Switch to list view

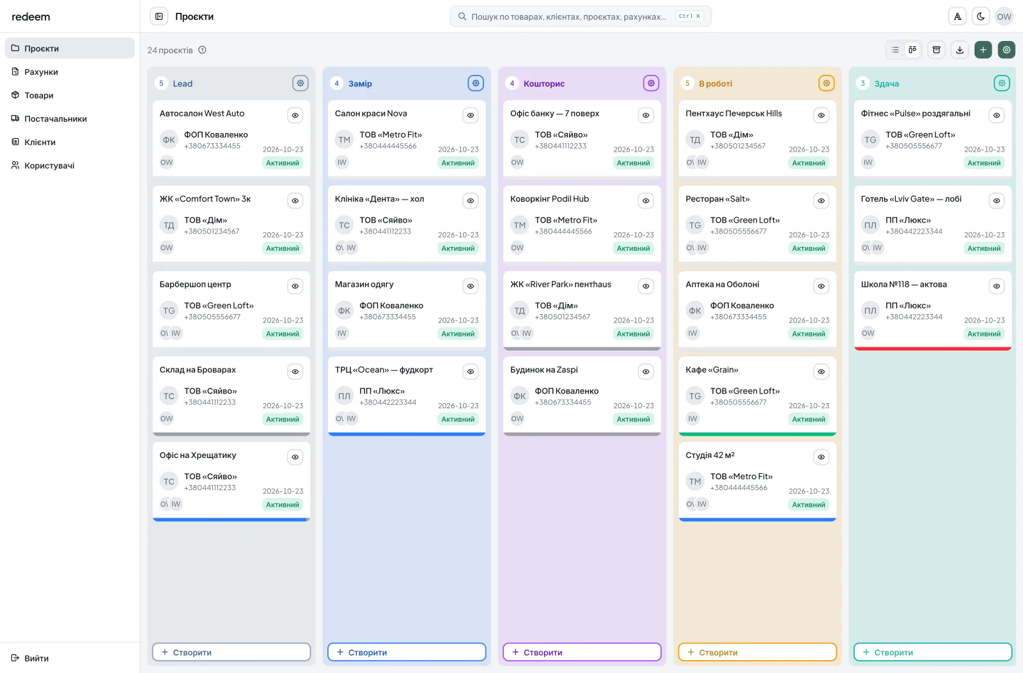pyautogui.click(x=895, y=50)
